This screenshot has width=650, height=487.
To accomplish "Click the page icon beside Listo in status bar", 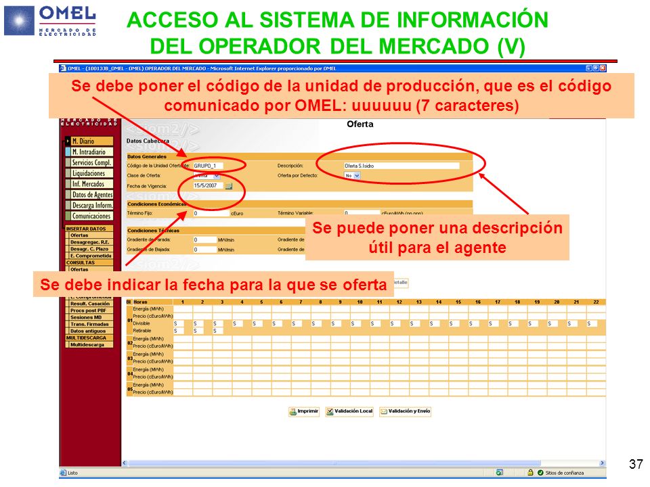I will point(63,473).
